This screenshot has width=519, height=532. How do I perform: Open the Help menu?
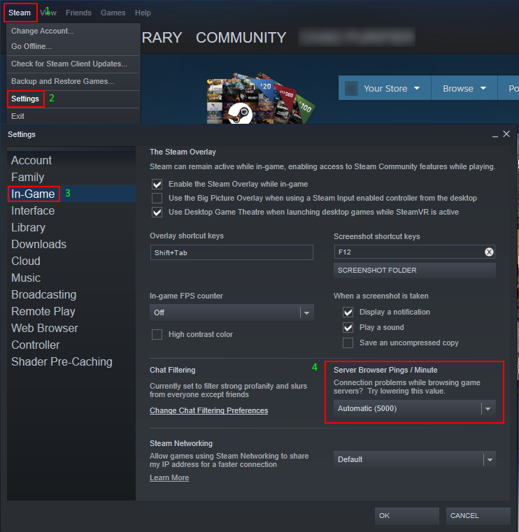point(143,13)
